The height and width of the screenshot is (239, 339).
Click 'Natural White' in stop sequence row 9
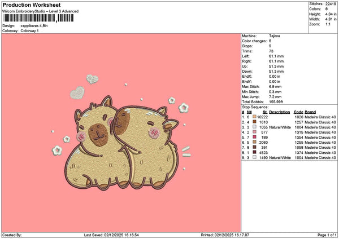[280, 158]
